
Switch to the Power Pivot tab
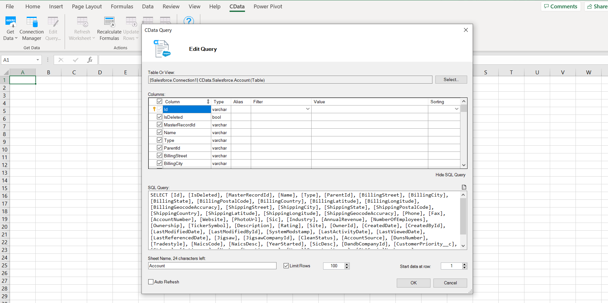point(268,6)
